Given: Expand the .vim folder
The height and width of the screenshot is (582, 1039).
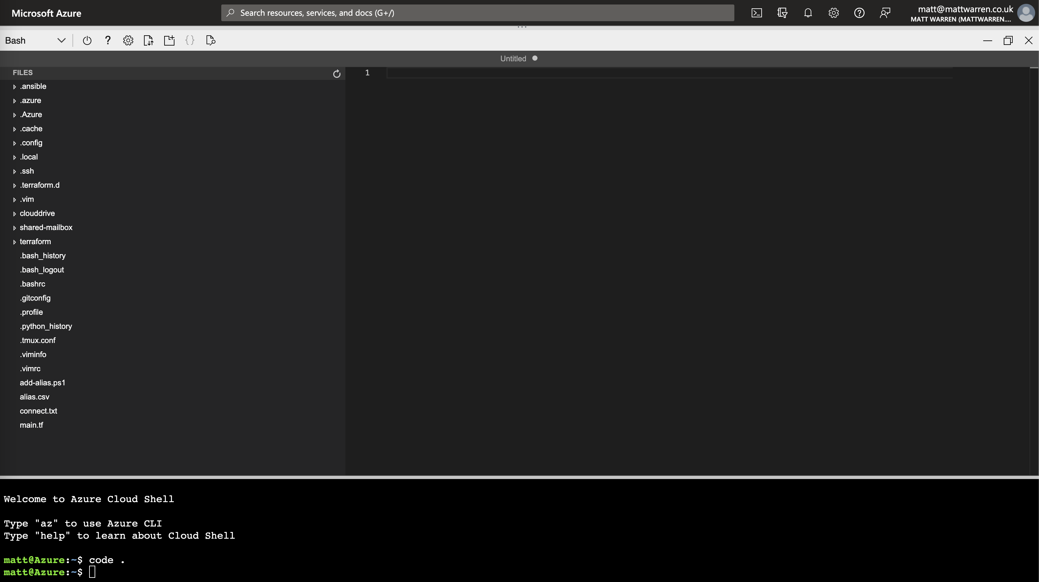Looking at the screenshot, I should pyautogui.click(x=14, y=200).
